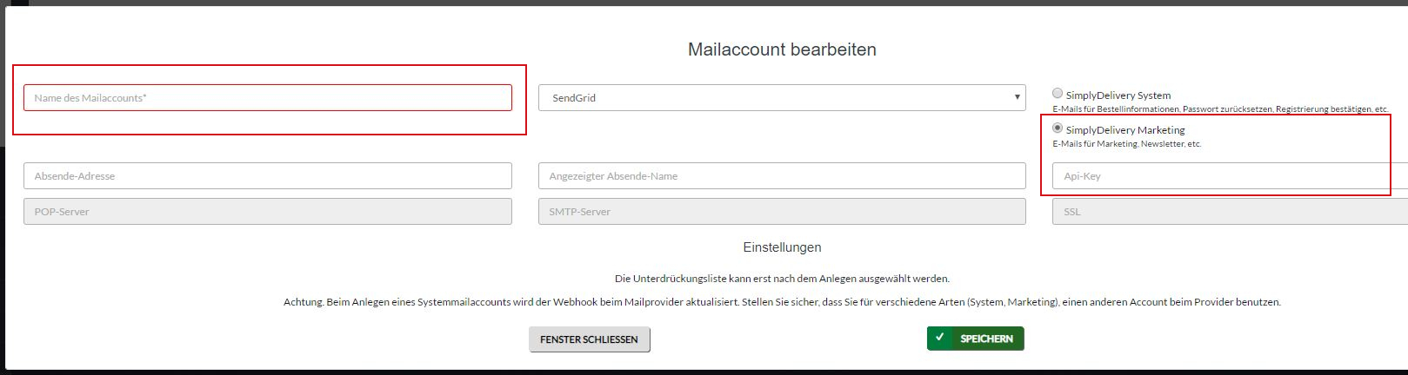Viewport: 1408px width, 375px height.
Task: Click the Mailaccount bearbeiten heading
Action: pyautogui.click(x=781, y=49)
